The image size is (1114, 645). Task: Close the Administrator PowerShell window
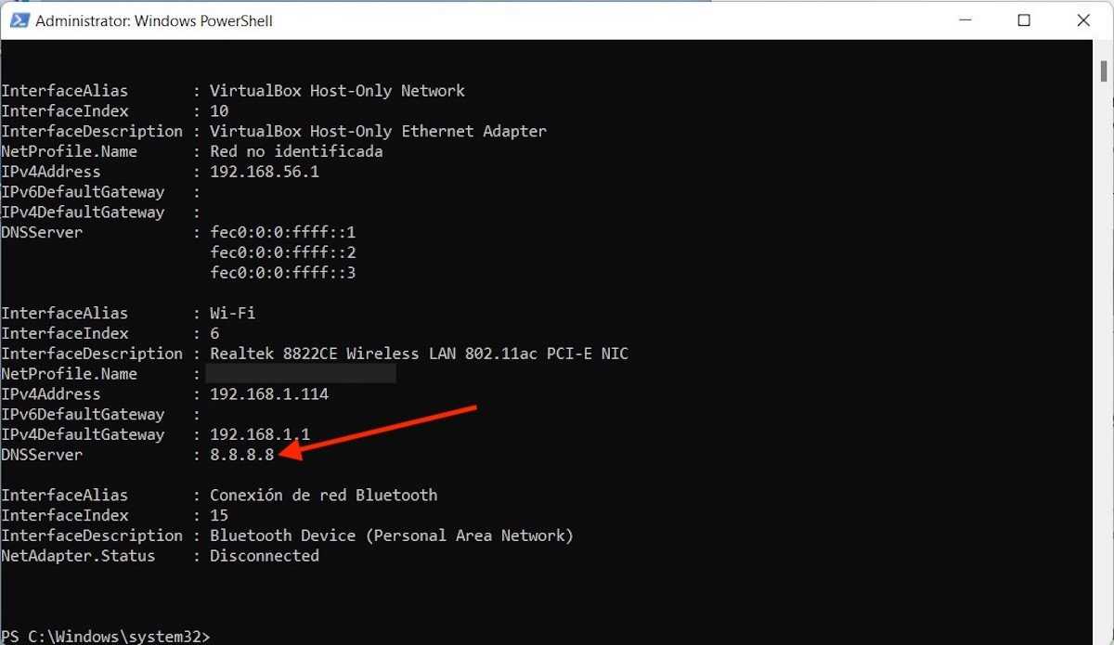pyautogui.click(x=1083, y=20)
